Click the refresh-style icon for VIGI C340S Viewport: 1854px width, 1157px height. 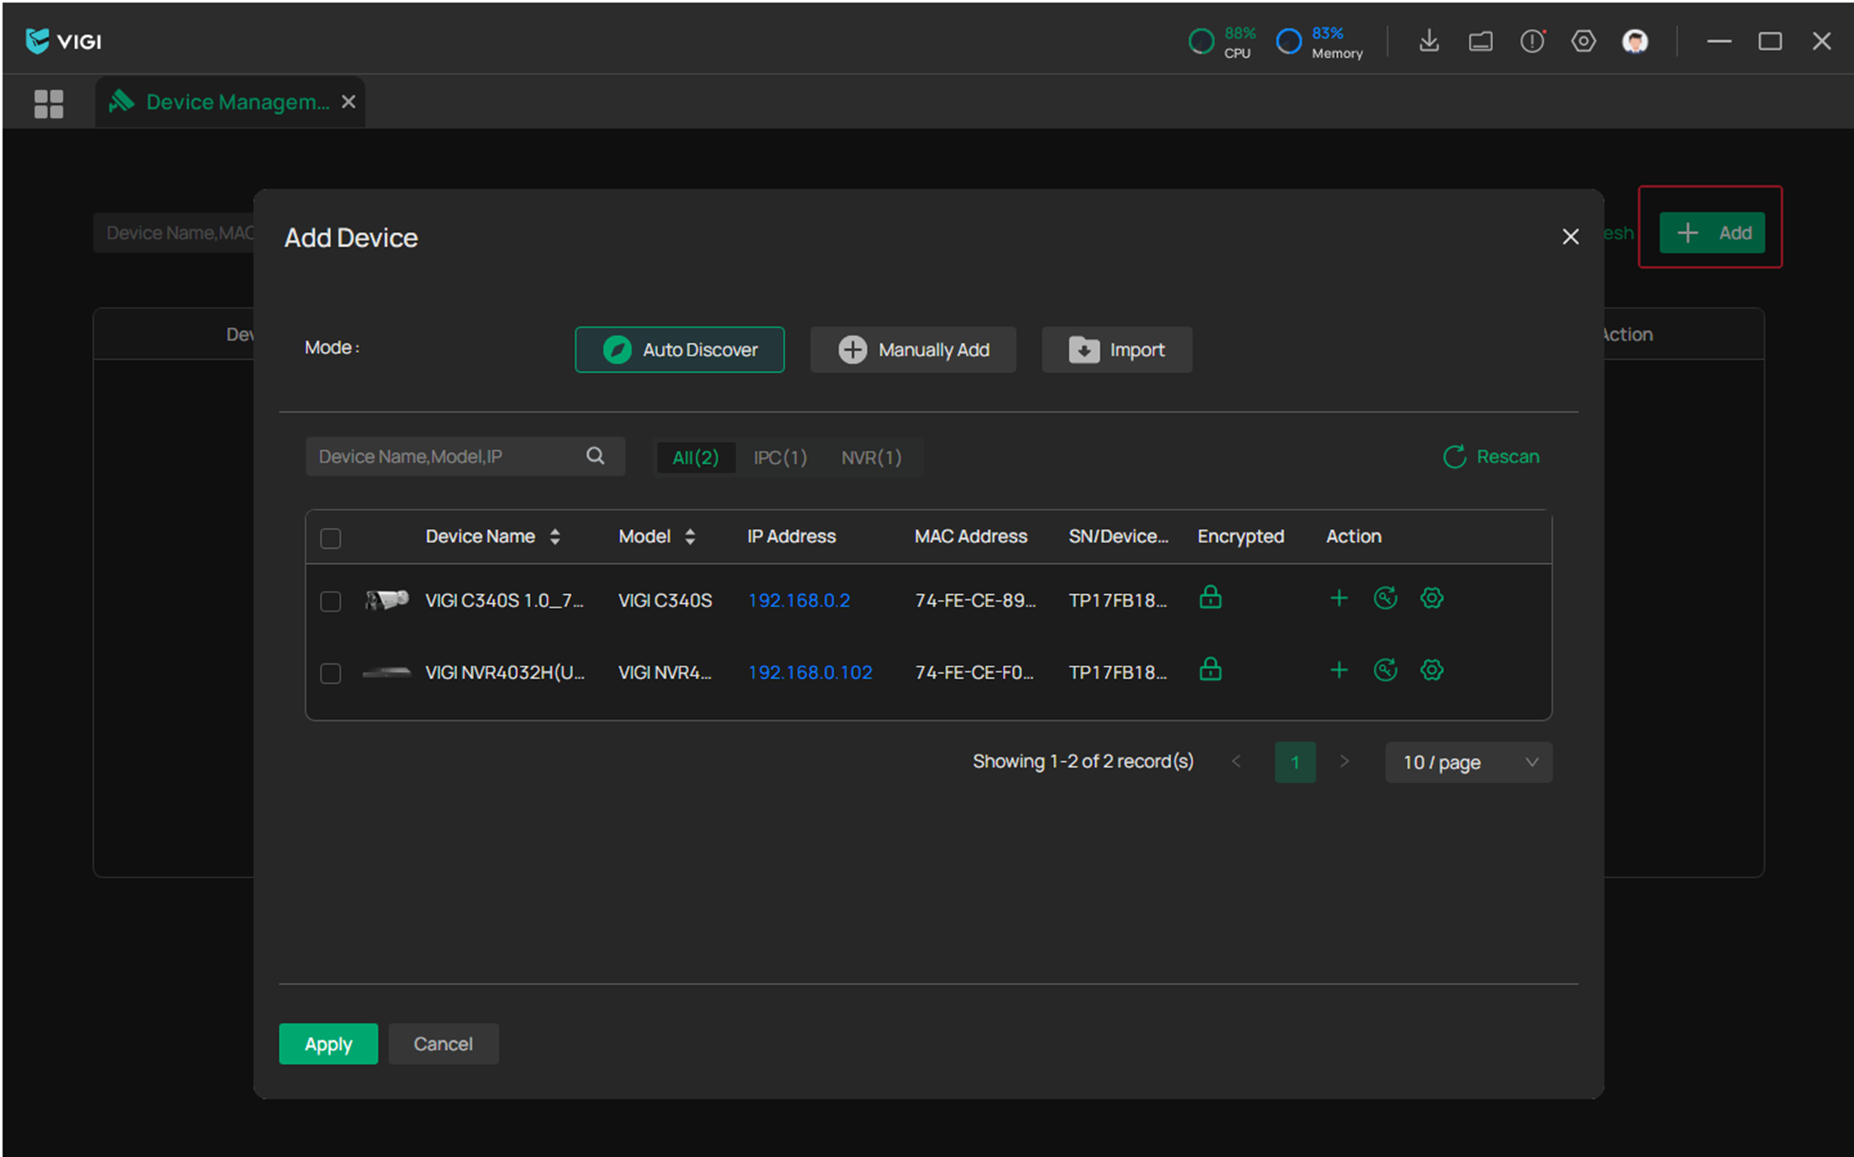(x=1386, y=598)
